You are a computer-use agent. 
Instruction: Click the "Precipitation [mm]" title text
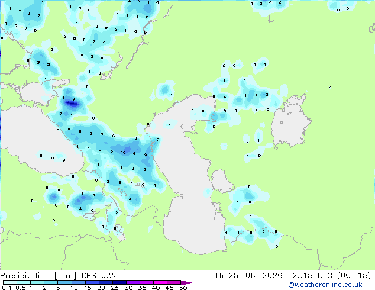(38, 276)
